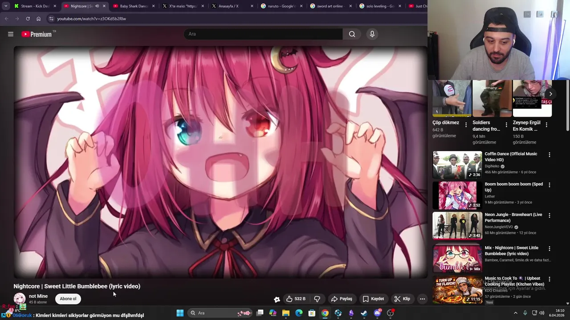Switch to the Stream - Kick Dashboard tab

point(35,6)
